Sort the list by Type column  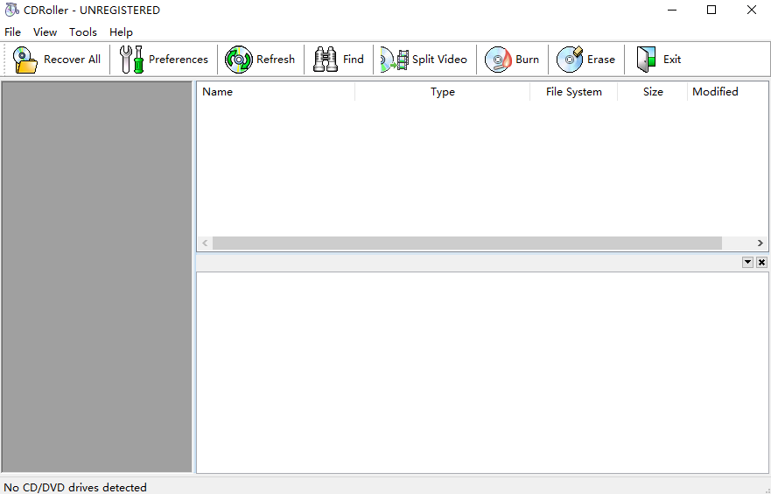pos(442,92)
